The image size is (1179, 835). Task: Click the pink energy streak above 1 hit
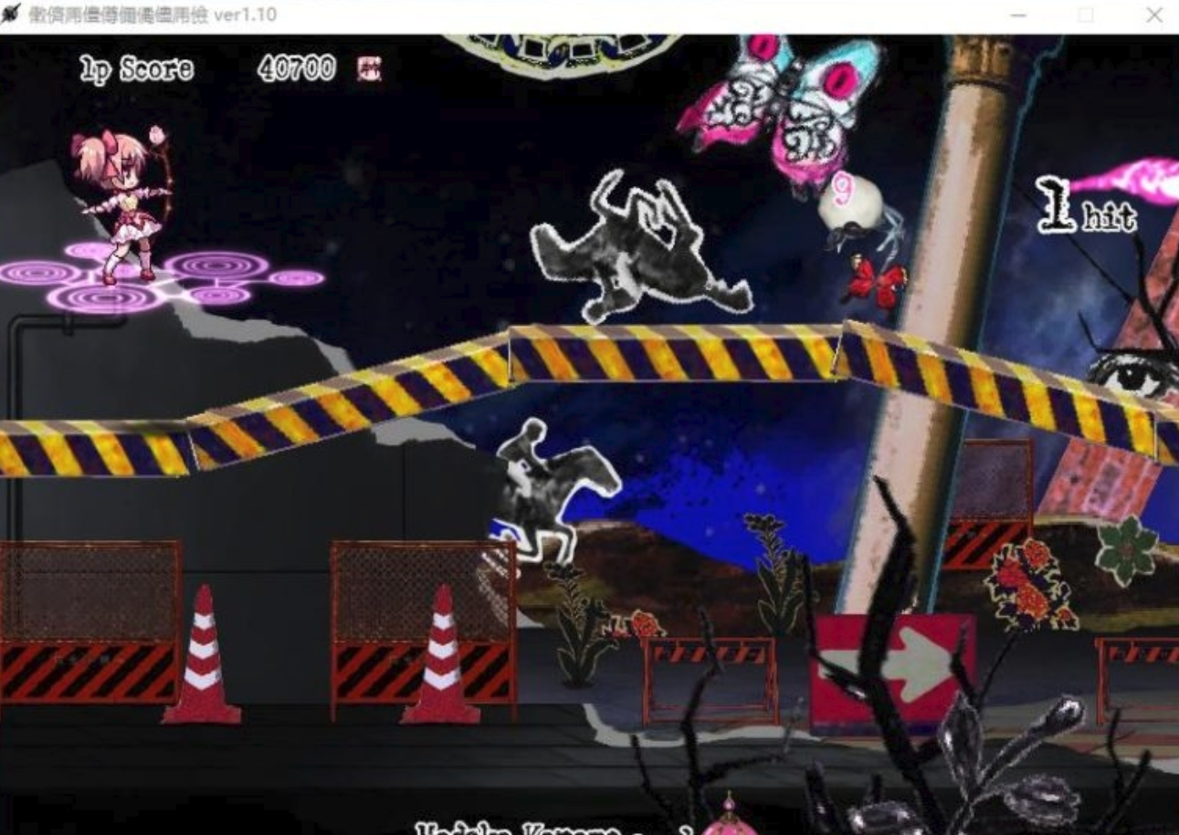(1123, 181)
